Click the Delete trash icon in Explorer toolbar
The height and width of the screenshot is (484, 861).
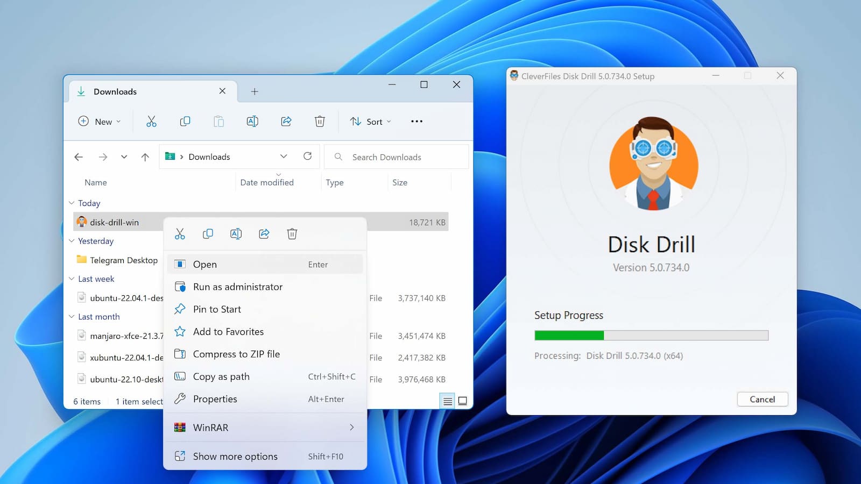(320, 122)
